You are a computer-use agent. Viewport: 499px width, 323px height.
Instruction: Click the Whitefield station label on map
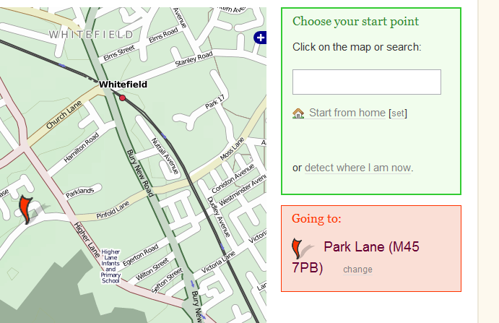pyautogui.click(x=123, y=85)
